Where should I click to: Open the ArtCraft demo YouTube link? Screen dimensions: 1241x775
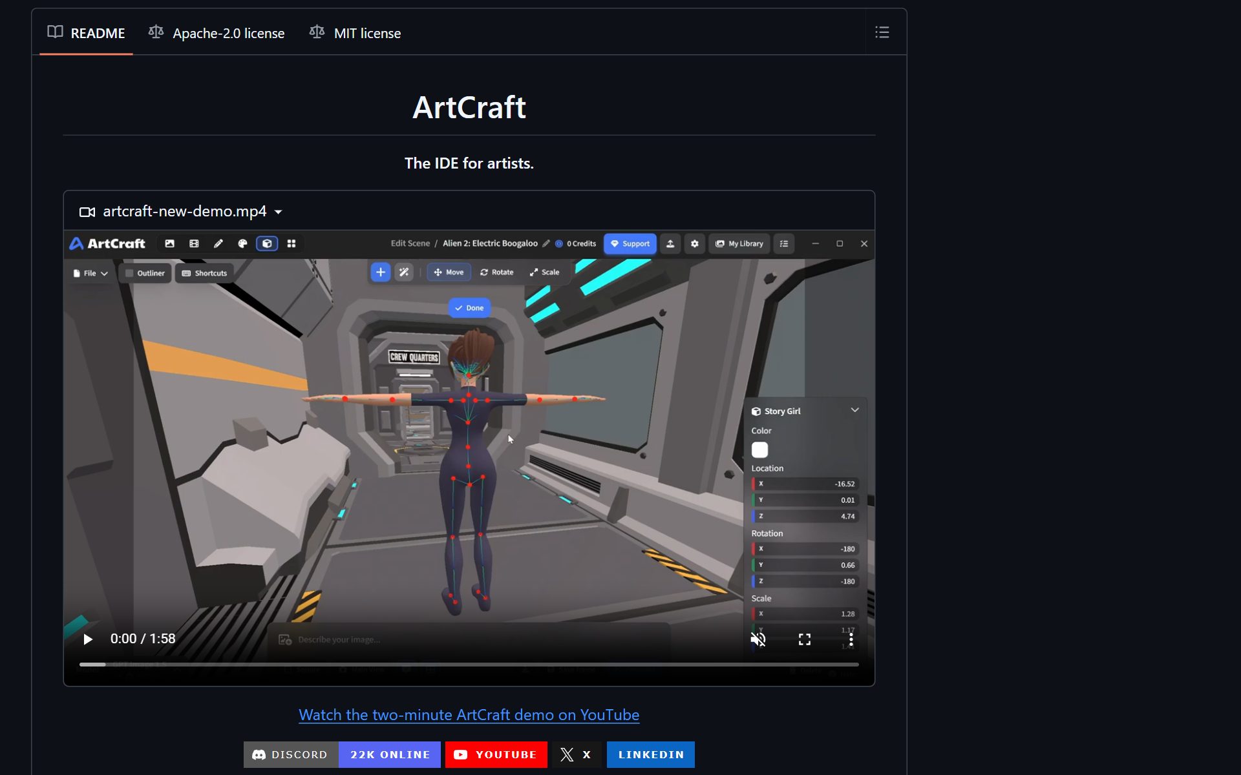(469, 715)
